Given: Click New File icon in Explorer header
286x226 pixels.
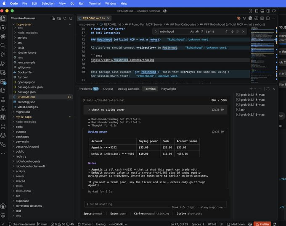Looking at the screenshot, I should 53,18.
